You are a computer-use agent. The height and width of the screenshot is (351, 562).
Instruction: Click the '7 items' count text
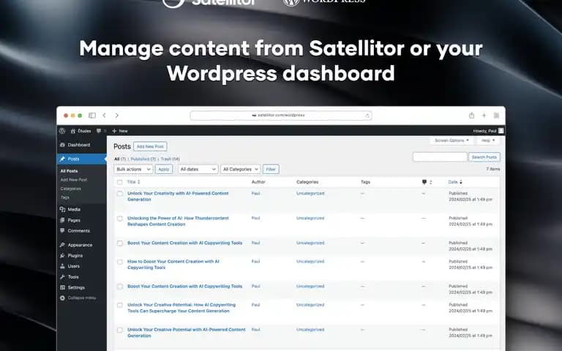[x=492, y=169]
